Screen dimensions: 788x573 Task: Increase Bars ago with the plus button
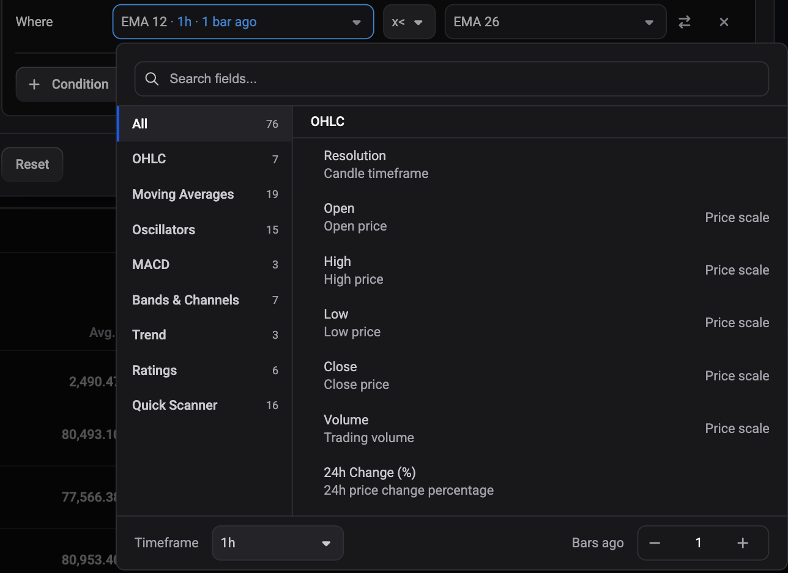[x=743, y=543]
